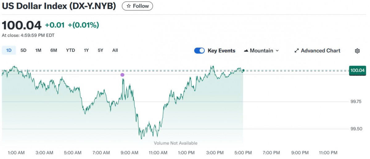The height and width of the screenshot is (159, 370).
Task: Show the 5Y chart range
Action: (101, 50)
